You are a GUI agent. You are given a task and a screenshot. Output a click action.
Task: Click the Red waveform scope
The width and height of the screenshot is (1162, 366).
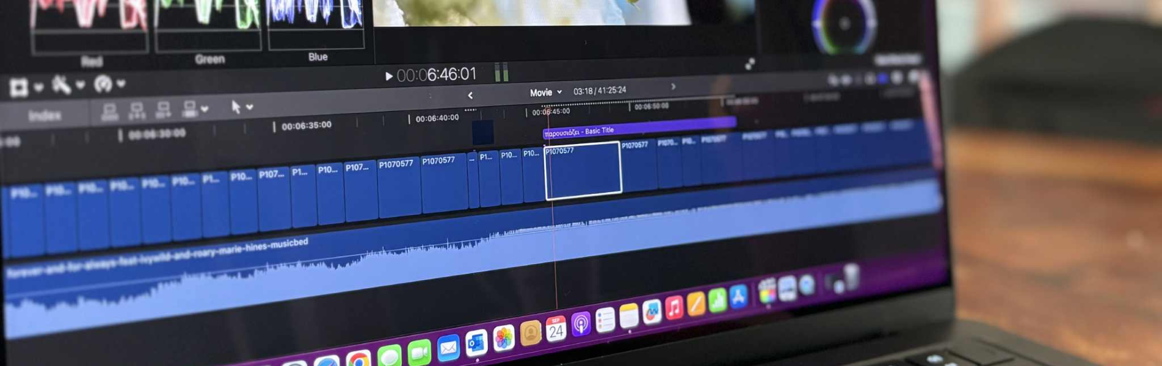pos(90,27)
